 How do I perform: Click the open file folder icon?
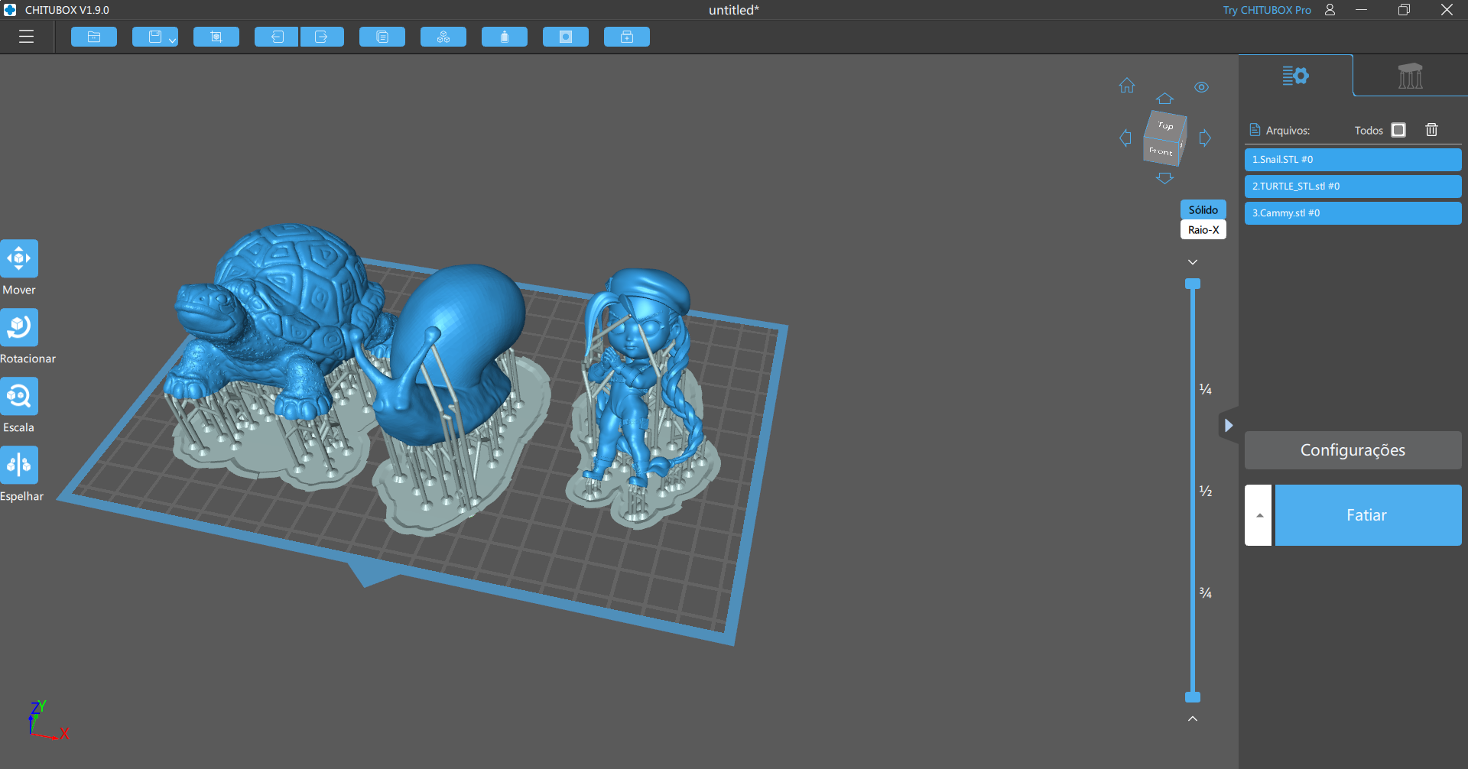[94, 37]
